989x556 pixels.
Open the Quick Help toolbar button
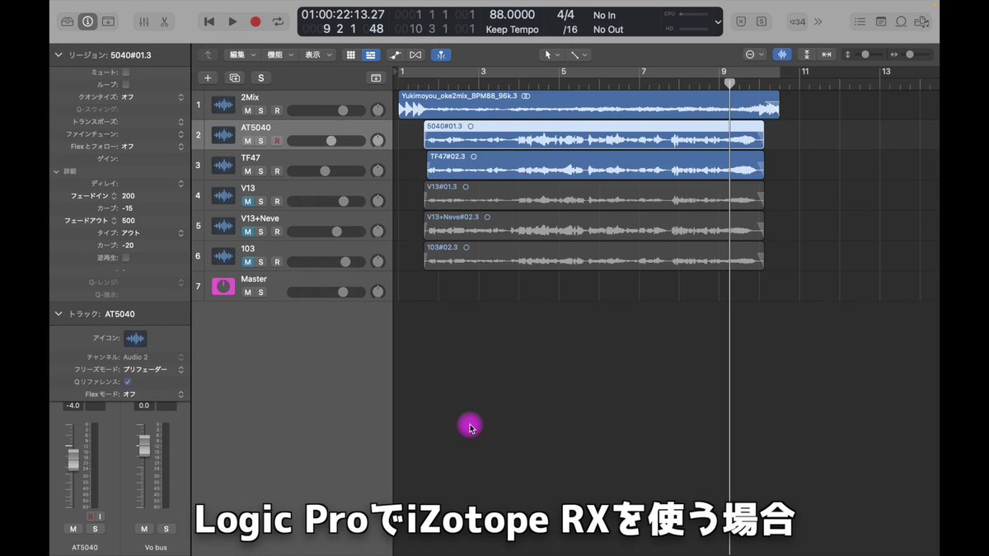(x=108, y=21)
